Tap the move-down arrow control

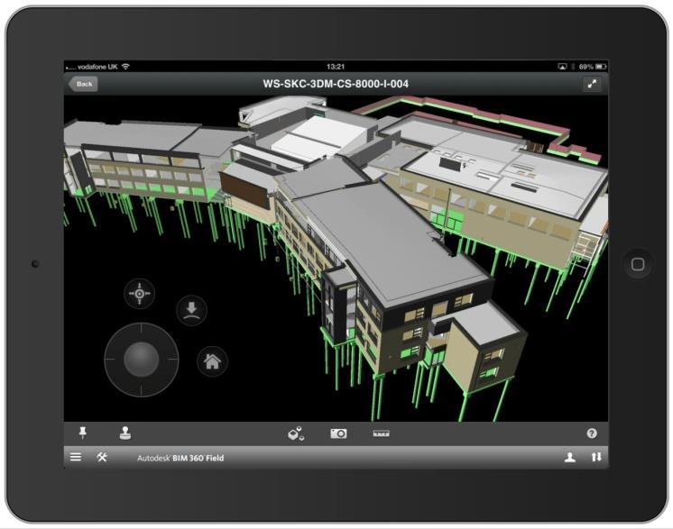pos(191,310)
